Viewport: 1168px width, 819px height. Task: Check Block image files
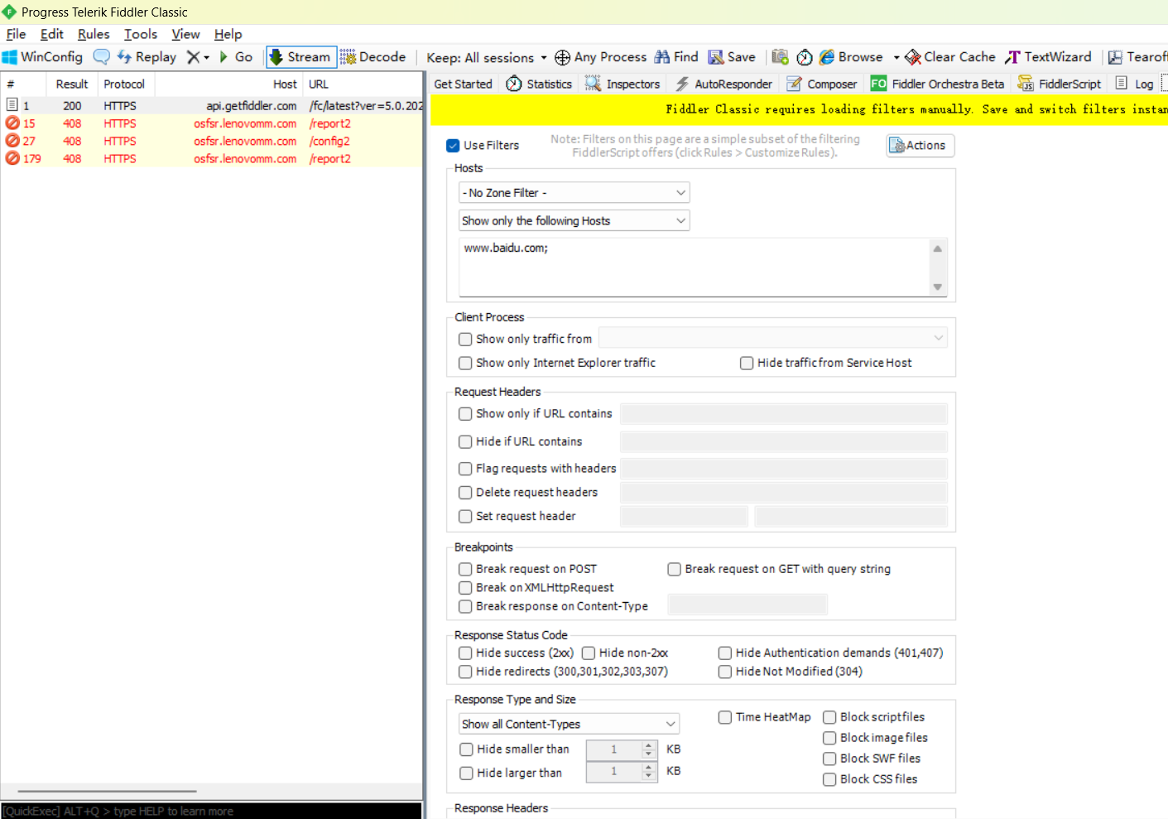tap(829, 738)
